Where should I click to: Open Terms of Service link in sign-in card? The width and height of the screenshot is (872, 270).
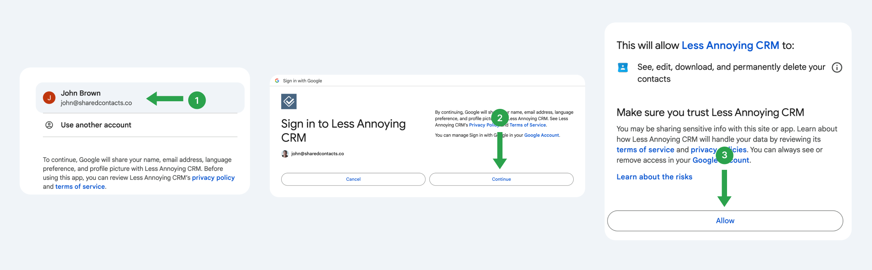pos(528,125)
